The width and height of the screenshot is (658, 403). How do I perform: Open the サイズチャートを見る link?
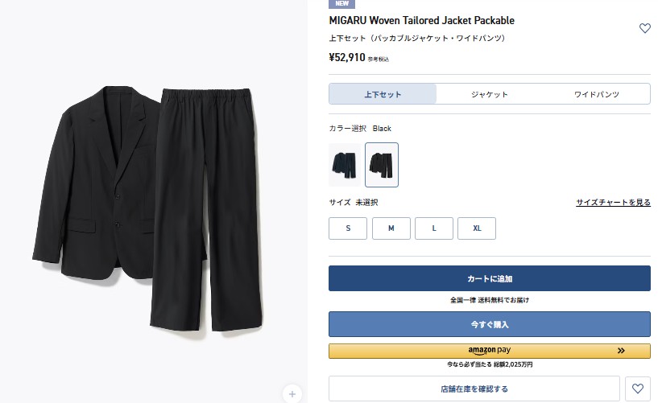coord(613,203)
